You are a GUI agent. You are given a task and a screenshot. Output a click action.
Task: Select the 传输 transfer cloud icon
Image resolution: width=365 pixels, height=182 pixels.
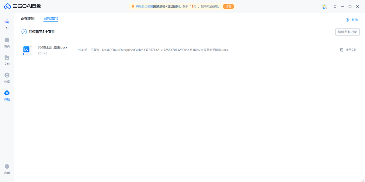pyautogui.click(x=7, y=93)
